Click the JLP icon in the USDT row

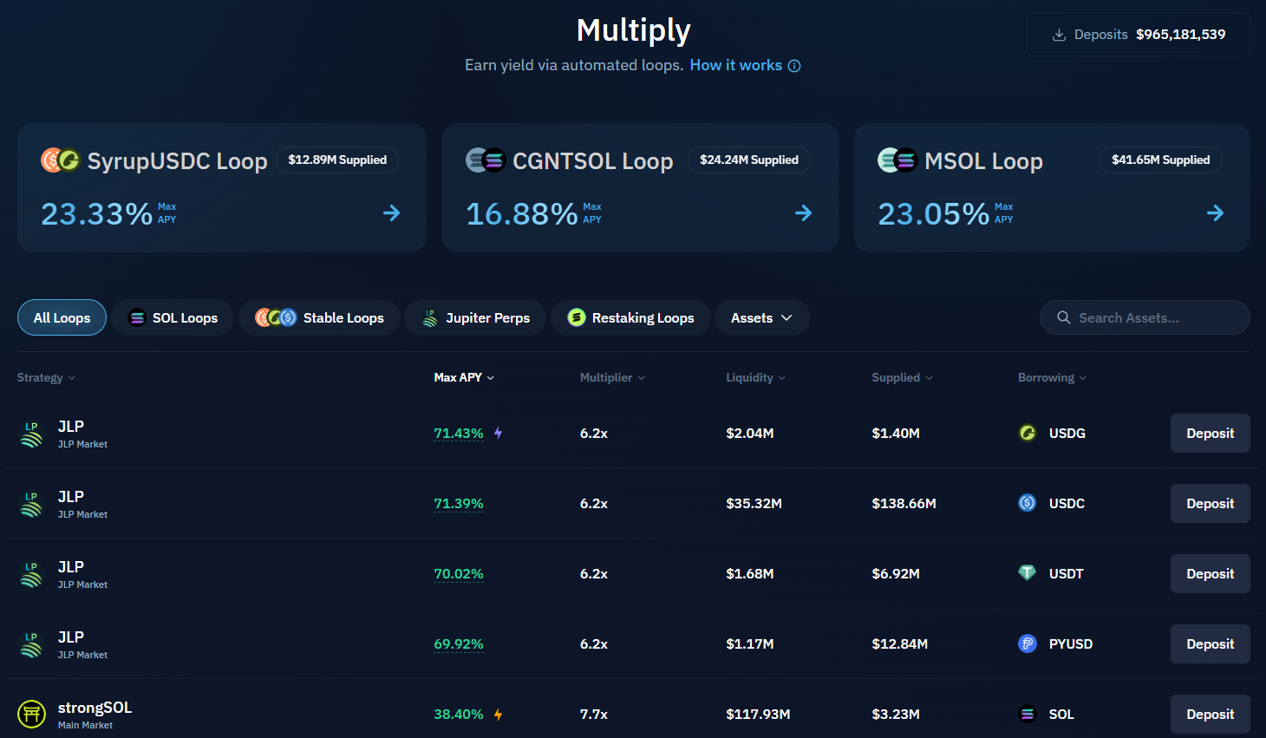[31, 574]
